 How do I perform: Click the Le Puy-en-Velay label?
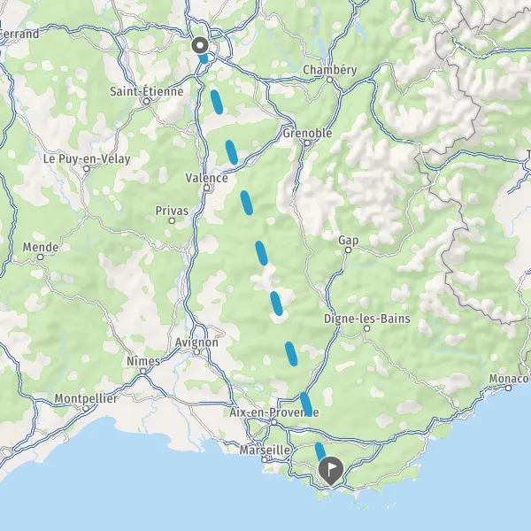tap(87, 158)
